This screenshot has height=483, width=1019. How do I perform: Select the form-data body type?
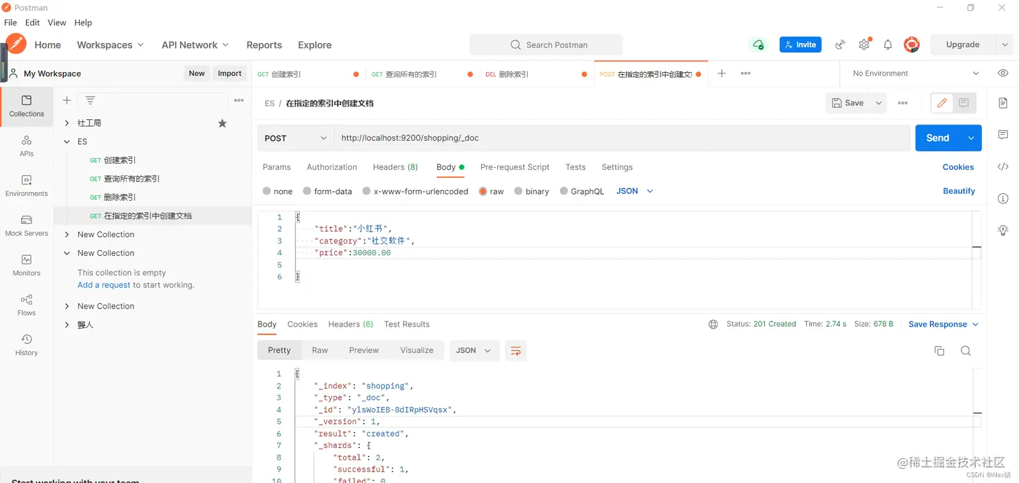pyautogui.click(x=307, y=191)
